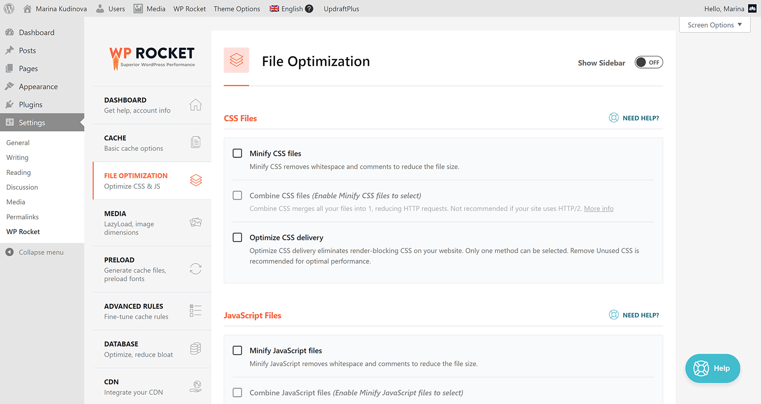
Task: Click the large File Optimization header icon
Action: click(x=236, y=60)
